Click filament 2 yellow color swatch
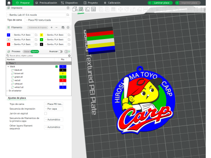The image size is (211, 158). 41,35
